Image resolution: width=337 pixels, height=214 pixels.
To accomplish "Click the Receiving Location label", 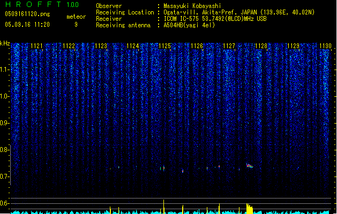I will point(125,12).
